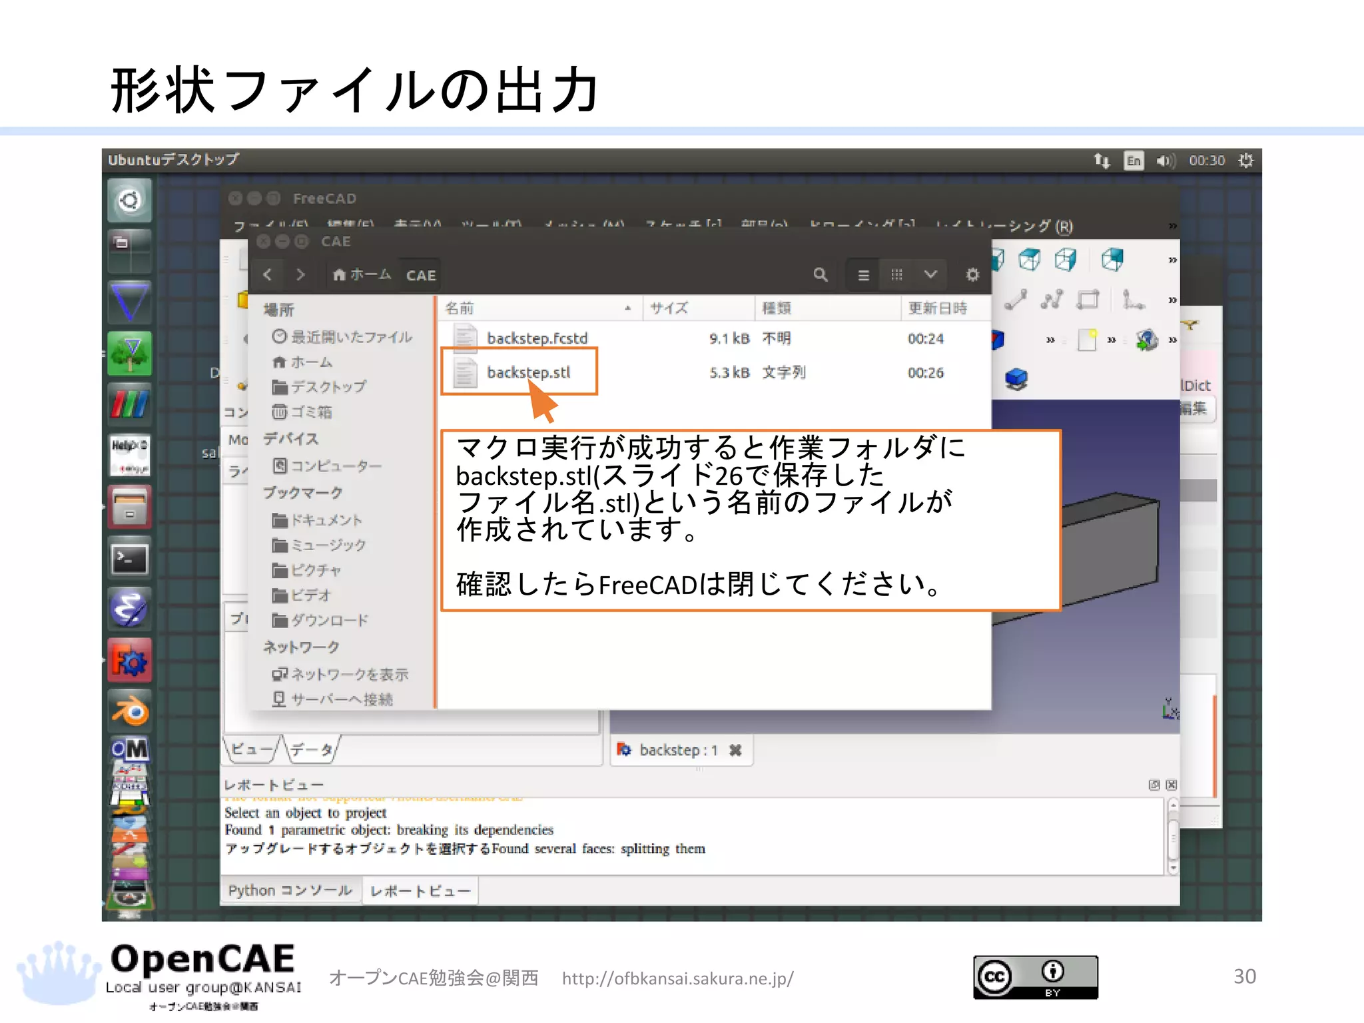
Task: Sort files by 名前 column header
Action: 539,308
